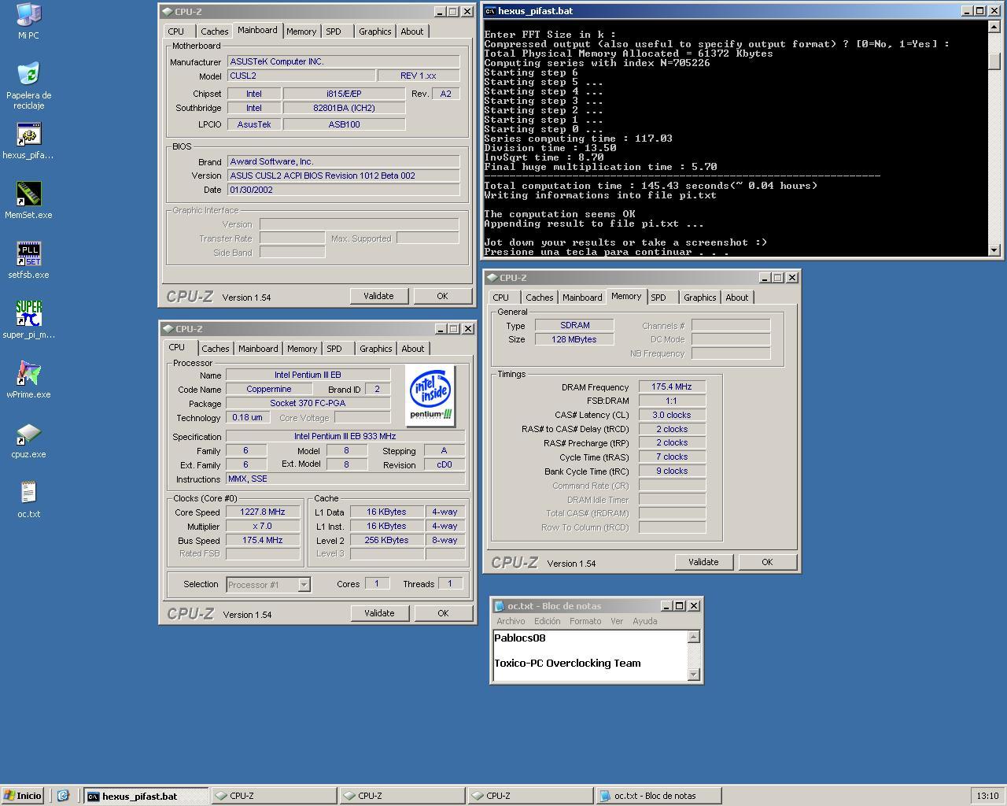This screenshot has height=806, width=1007.
Task: Click the Specification Intel Pentium III EB 933 MHz field
Action: click(345, 436)
